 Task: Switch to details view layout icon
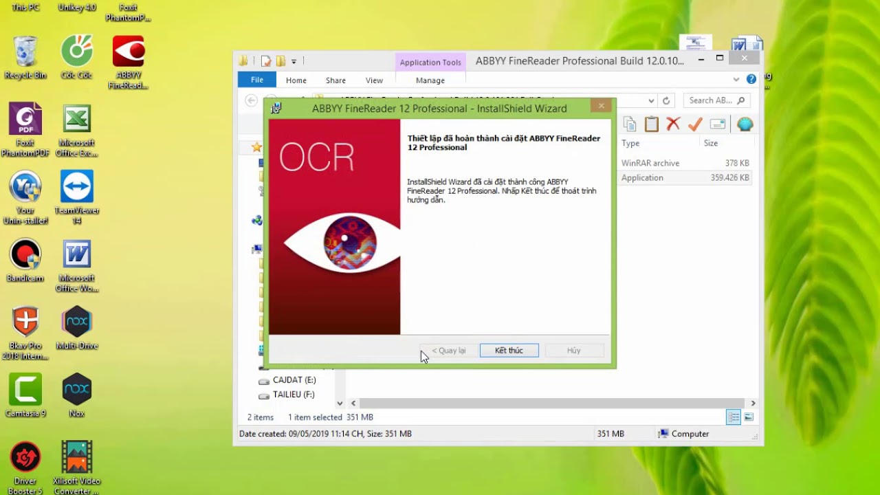click(x=734, y=417)
